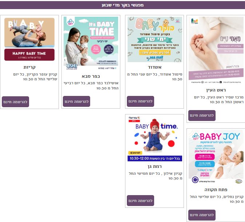Image resolution: width=245 pixels, height=222 pixels.
Task: Click the Rosh HaAyin city heading
Action: [x=216, y=90]
